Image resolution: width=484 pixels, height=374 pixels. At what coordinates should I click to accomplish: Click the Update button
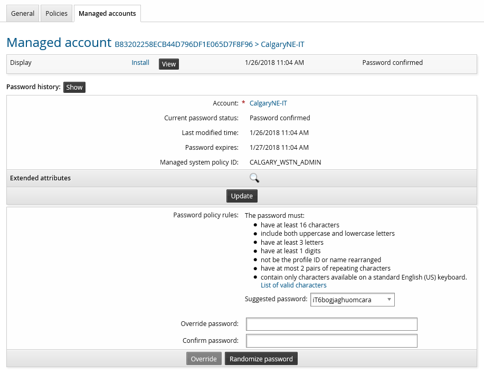point(242,196)
